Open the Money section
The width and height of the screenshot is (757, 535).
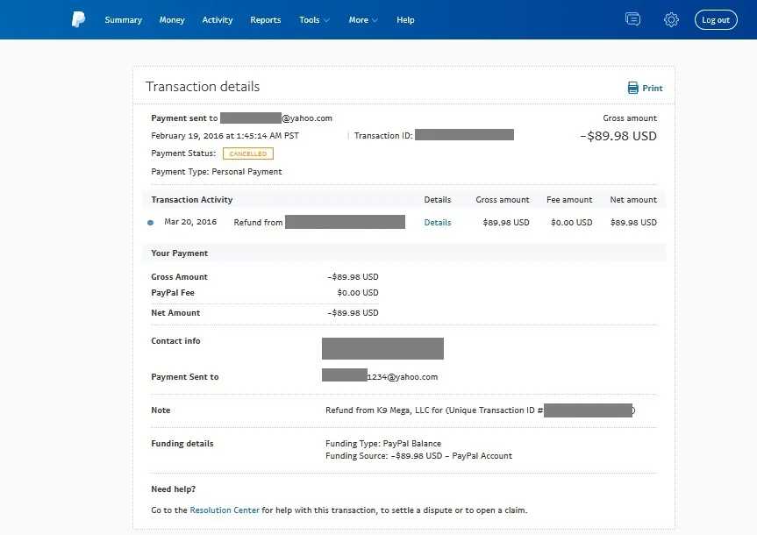(172, 20)
